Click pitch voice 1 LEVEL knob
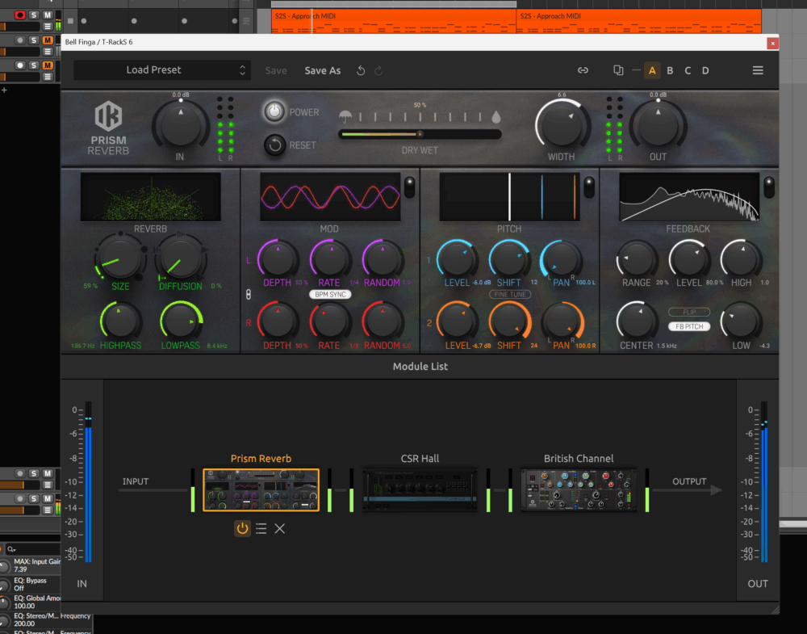The image size is (807, 634). [x=457, y=259]
